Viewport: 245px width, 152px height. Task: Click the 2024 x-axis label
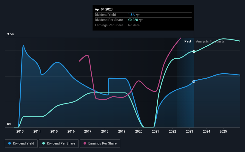(x=207, y=131)
